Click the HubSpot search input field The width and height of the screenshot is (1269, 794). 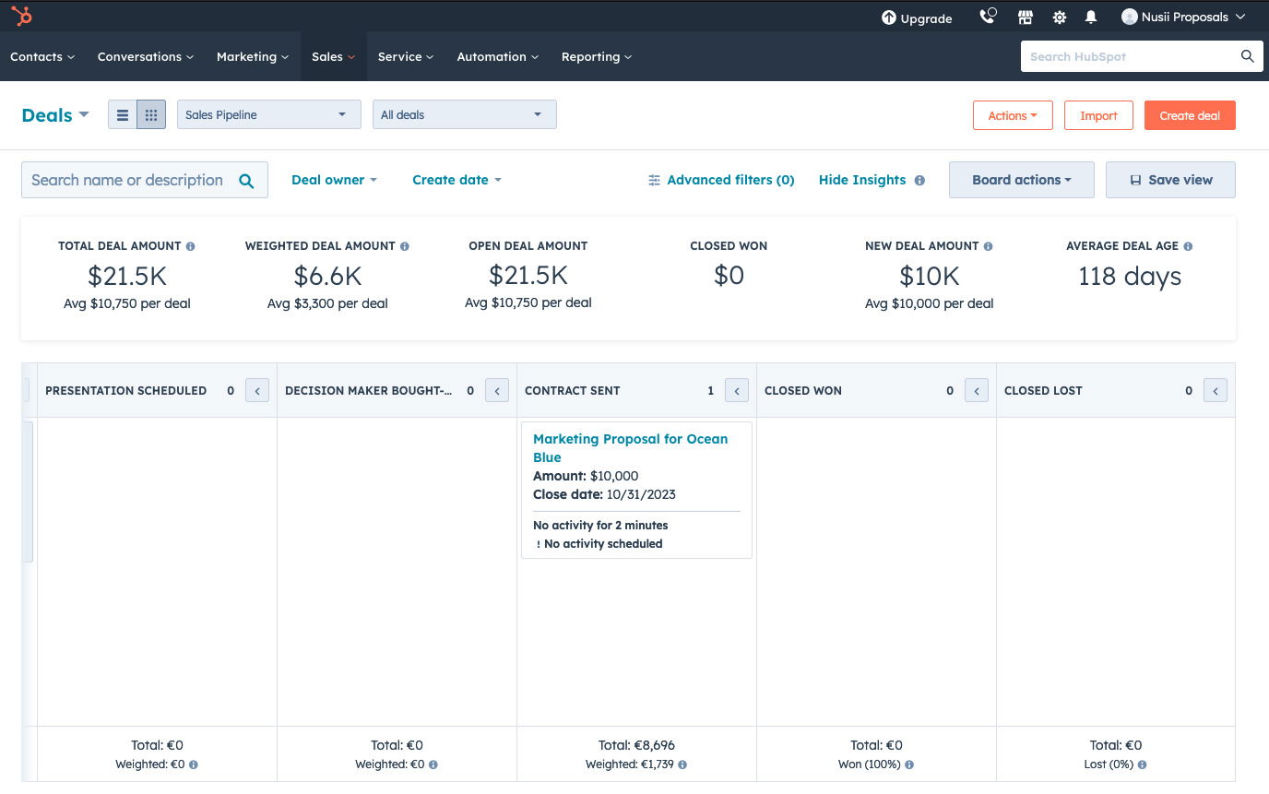tap(1125, 56)
